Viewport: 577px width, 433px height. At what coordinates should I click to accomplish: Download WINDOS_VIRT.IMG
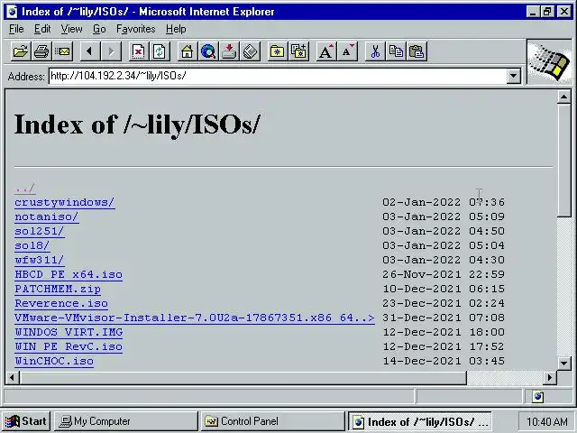click(x=69, y=333)
